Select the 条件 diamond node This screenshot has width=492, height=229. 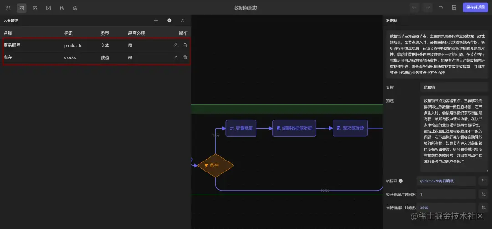[215, 166]
